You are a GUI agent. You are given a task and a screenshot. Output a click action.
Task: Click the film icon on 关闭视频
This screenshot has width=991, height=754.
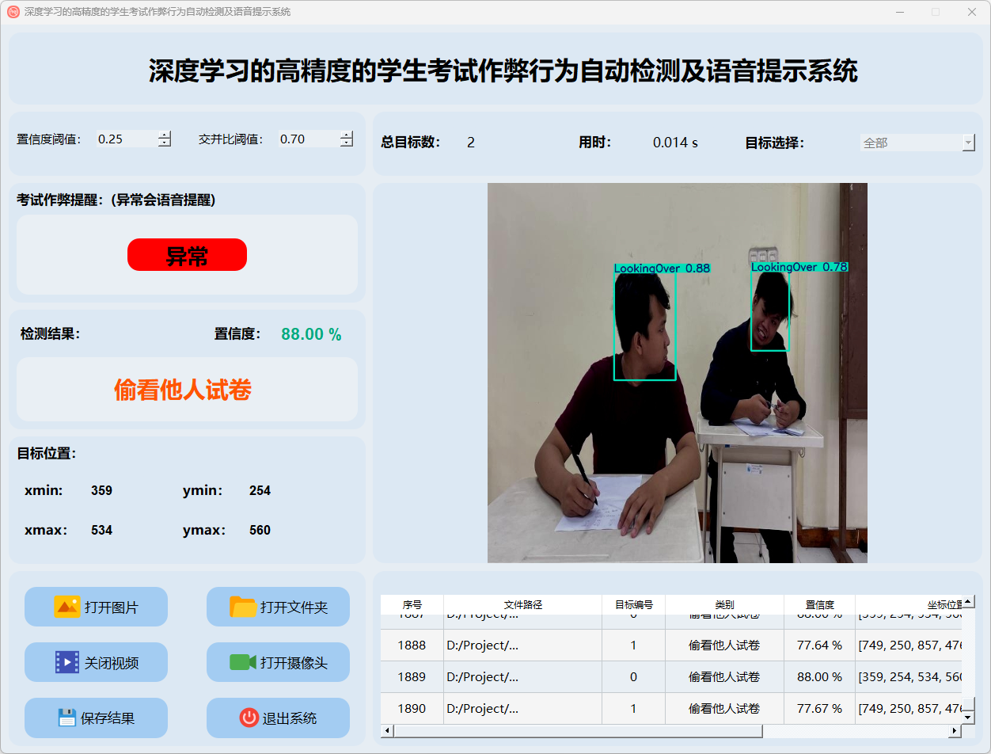(x=66, y=662)
